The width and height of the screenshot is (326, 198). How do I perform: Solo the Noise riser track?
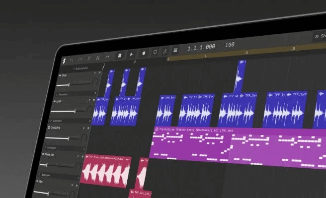[78, 156]
